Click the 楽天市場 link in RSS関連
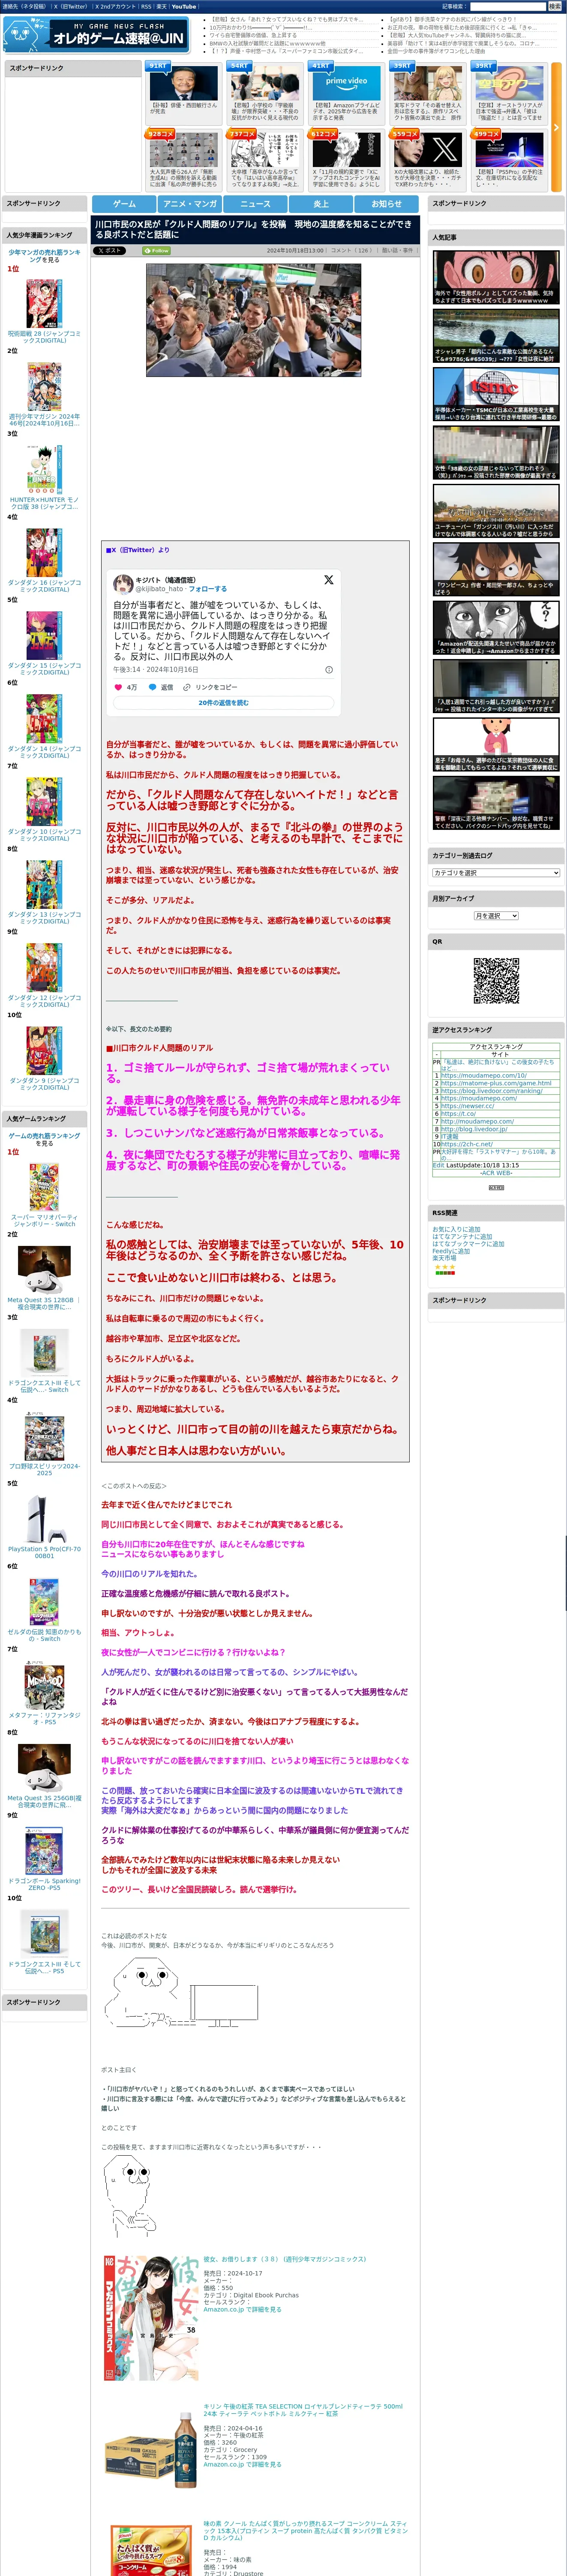This screenshot has height=2576, width=567. 444,1258
